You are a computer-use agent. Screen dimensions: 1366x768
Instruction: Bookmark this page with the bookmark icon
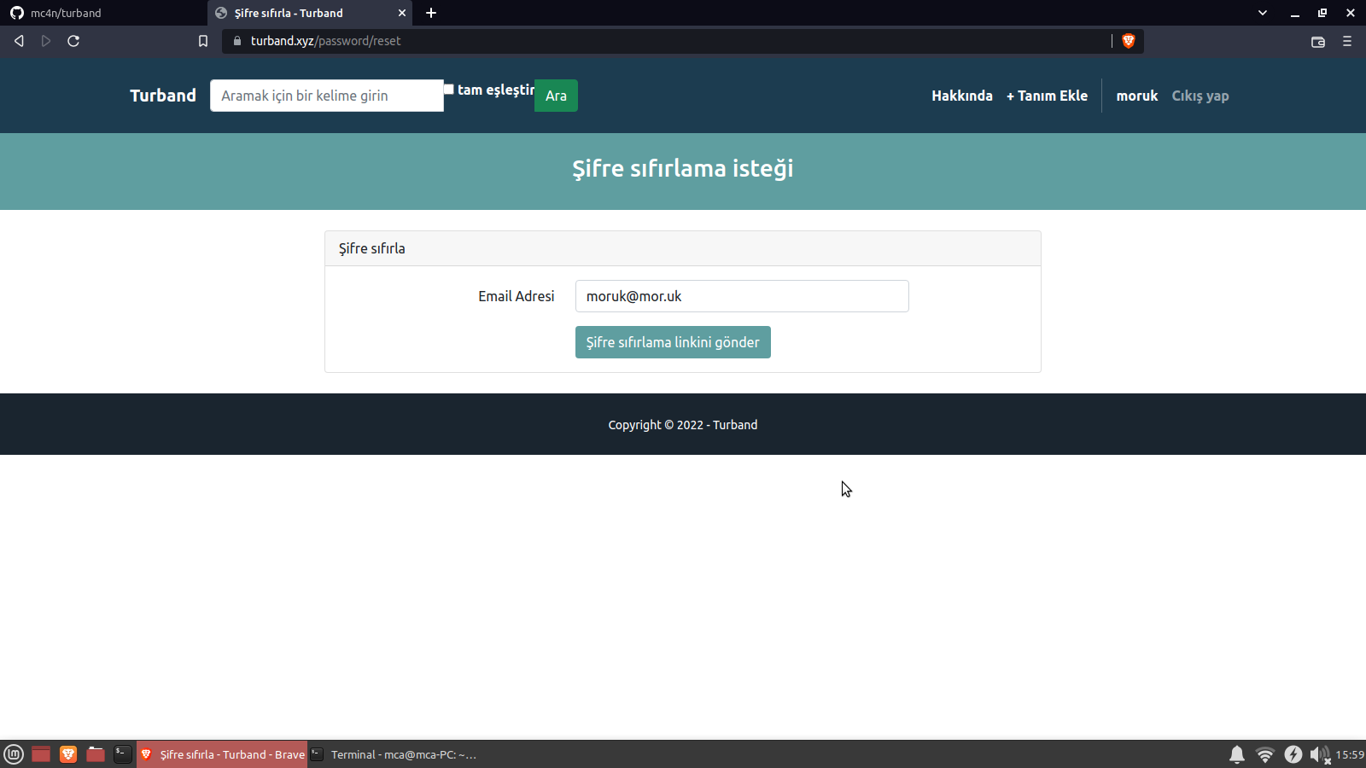coord(203,41)
